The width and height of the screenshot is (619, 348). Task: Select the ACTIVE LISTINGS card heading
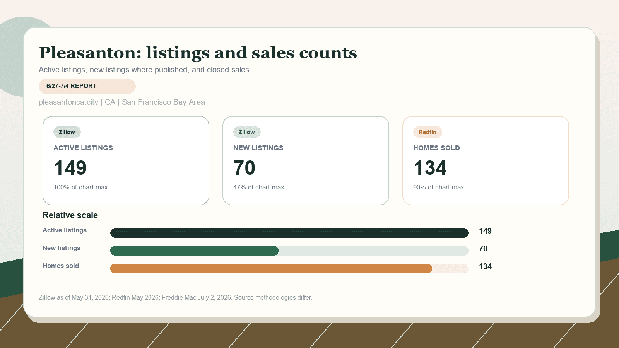(x=83, y=148)
